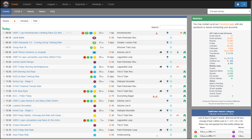
Task: Click truck icon on ODZ Friday Ebb Ride row
Action: [x=161, y=130]
